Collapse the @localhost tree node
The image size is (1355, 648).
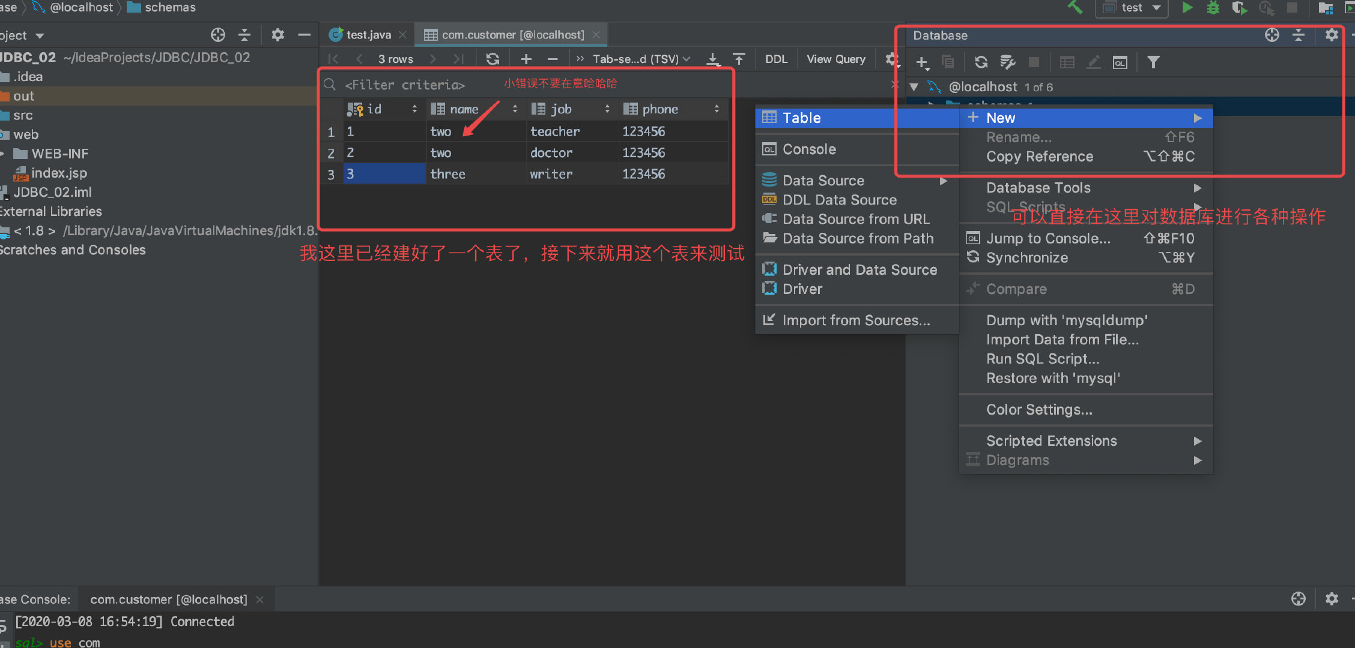click(914, 87)
